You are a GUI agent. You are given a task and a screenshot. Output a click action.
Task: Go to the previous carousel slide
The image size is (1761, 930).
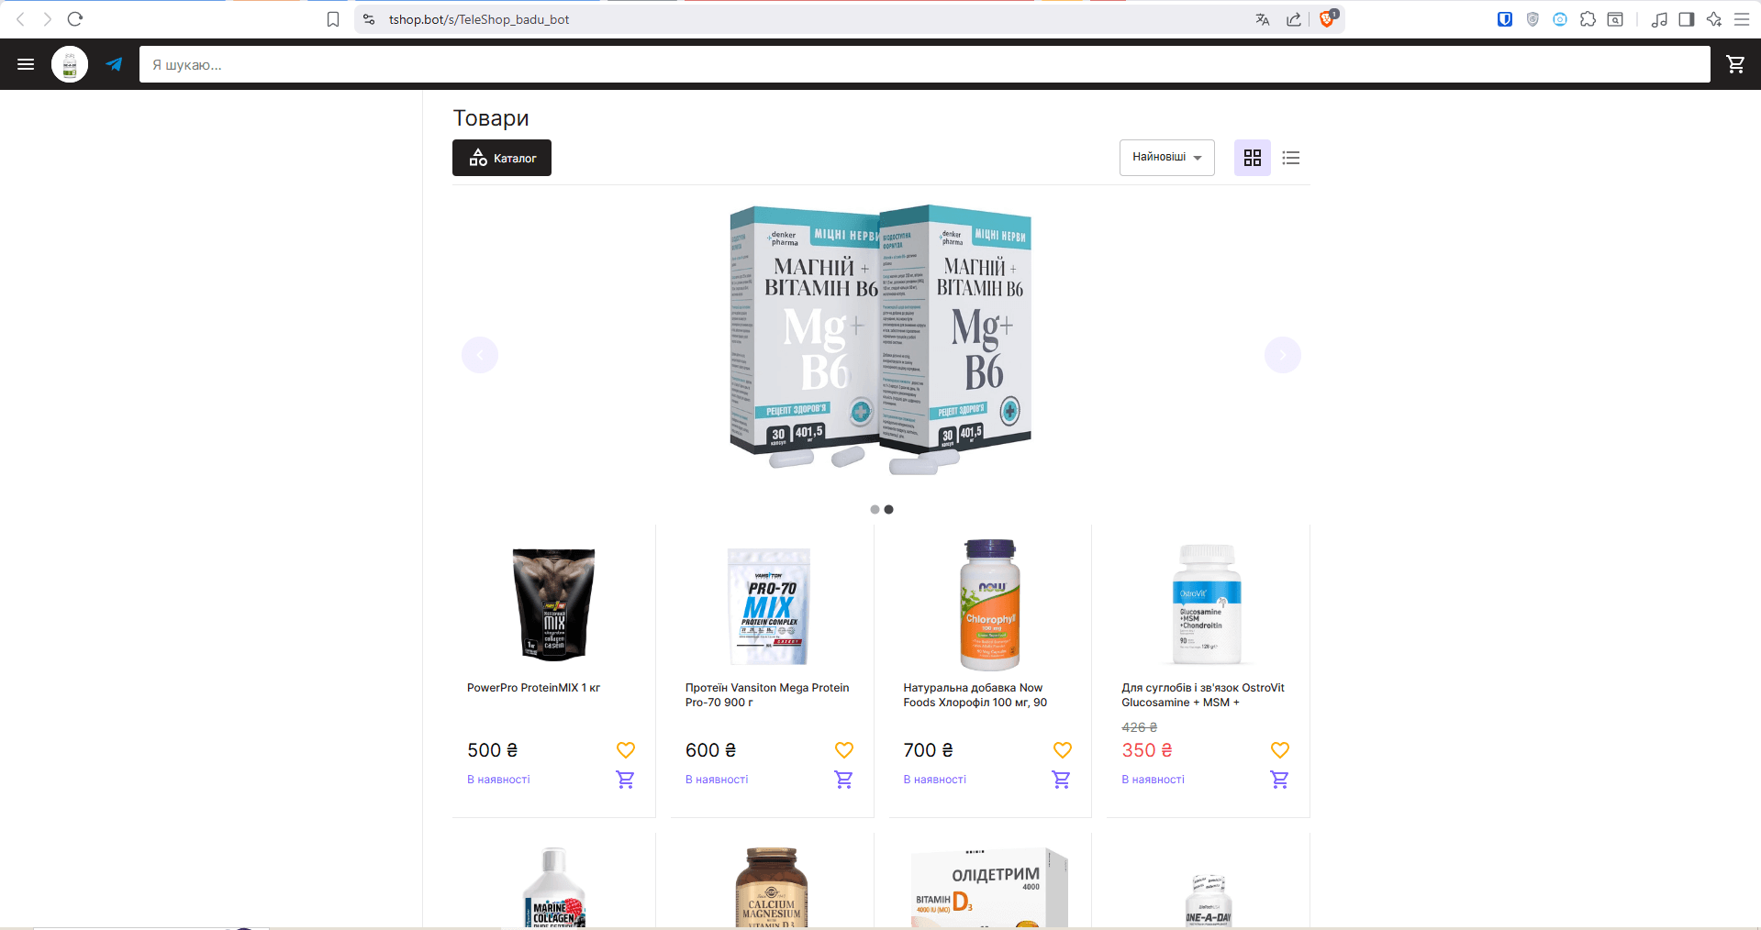coord(480,355)
